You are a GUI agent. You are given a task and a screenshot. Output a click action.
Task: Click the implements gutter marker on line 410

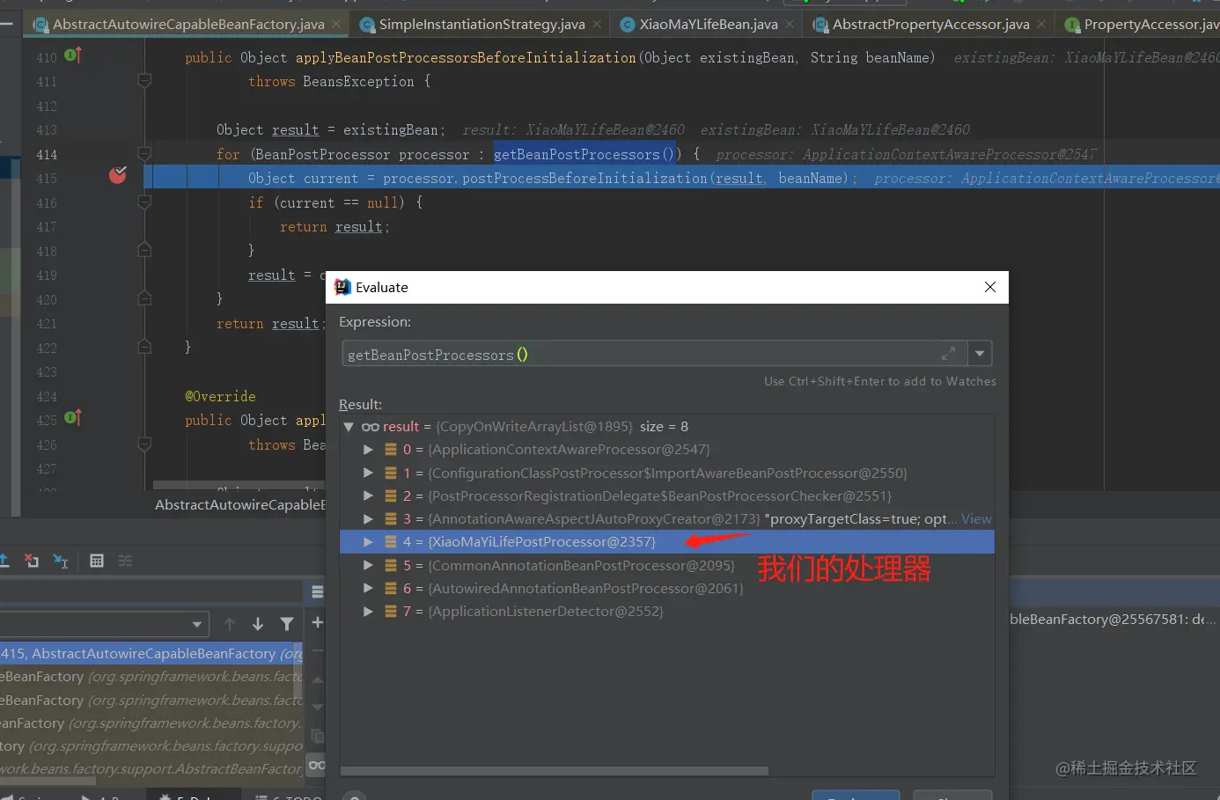coord(73,55)
